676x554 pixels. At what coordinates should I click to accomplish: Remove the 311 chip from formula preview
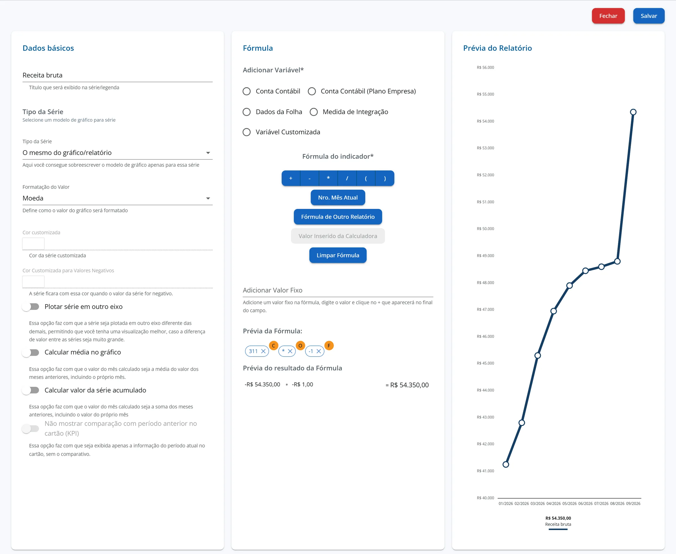coord(263,351)
